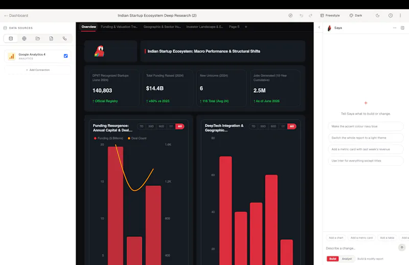This screenshot has height=265, width=409.
Task: Select the 140,803 startups metric value
Action: point(102,91)
